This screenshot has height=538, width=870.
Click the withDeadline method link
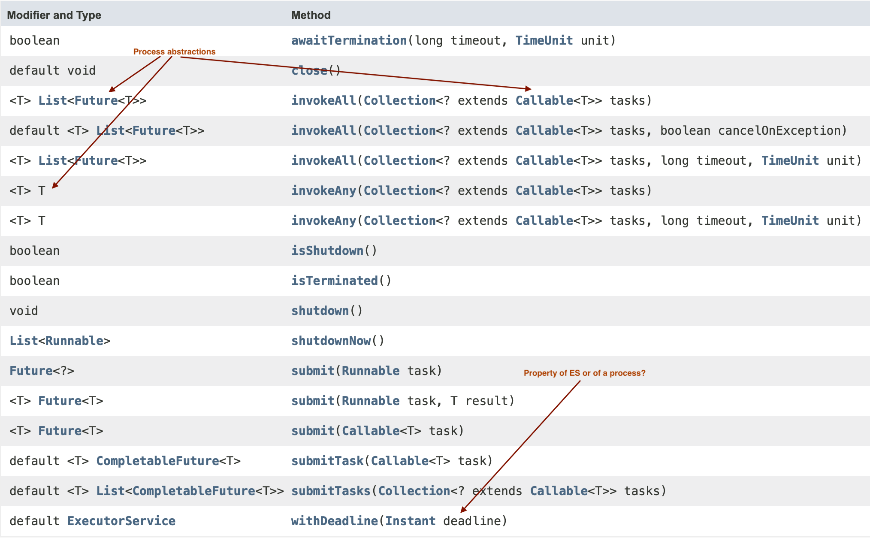[334, 521]
